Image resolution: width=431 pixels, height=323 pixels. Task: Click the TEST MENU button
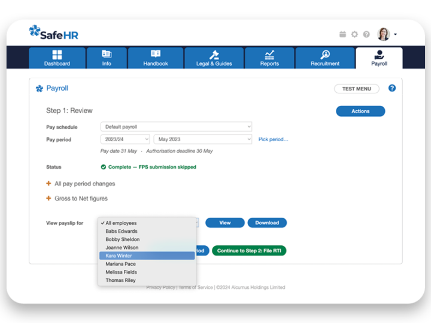(357, 89)
